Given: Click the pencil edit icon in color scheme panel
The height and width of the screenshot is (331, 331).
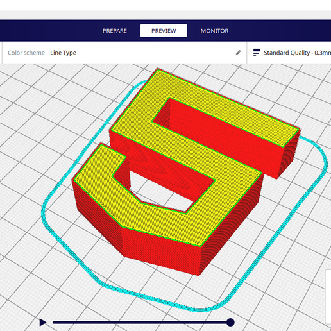Looking at the screenshot, I should (238, 53).
